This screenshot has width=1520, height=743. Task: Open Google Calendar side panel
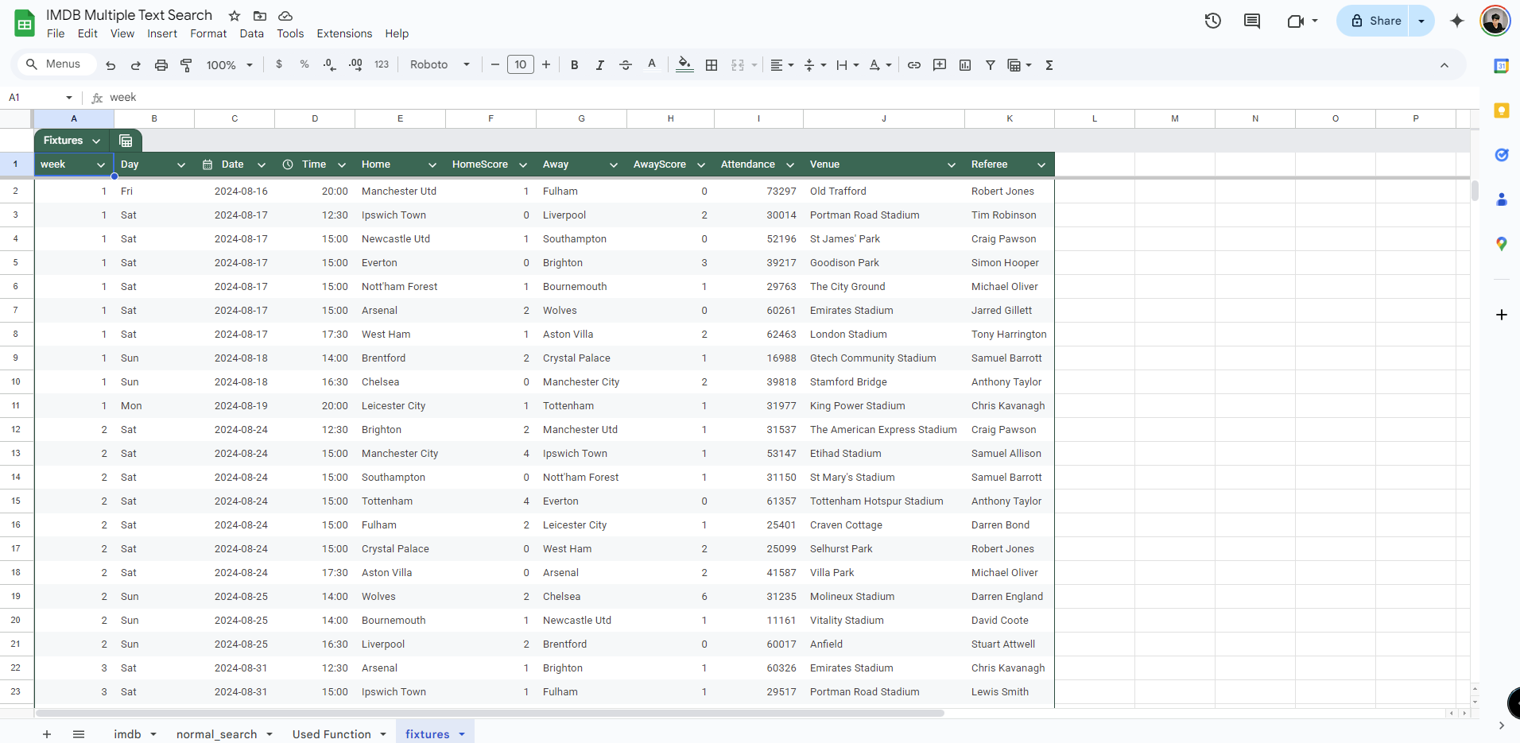click(1501, 66)
